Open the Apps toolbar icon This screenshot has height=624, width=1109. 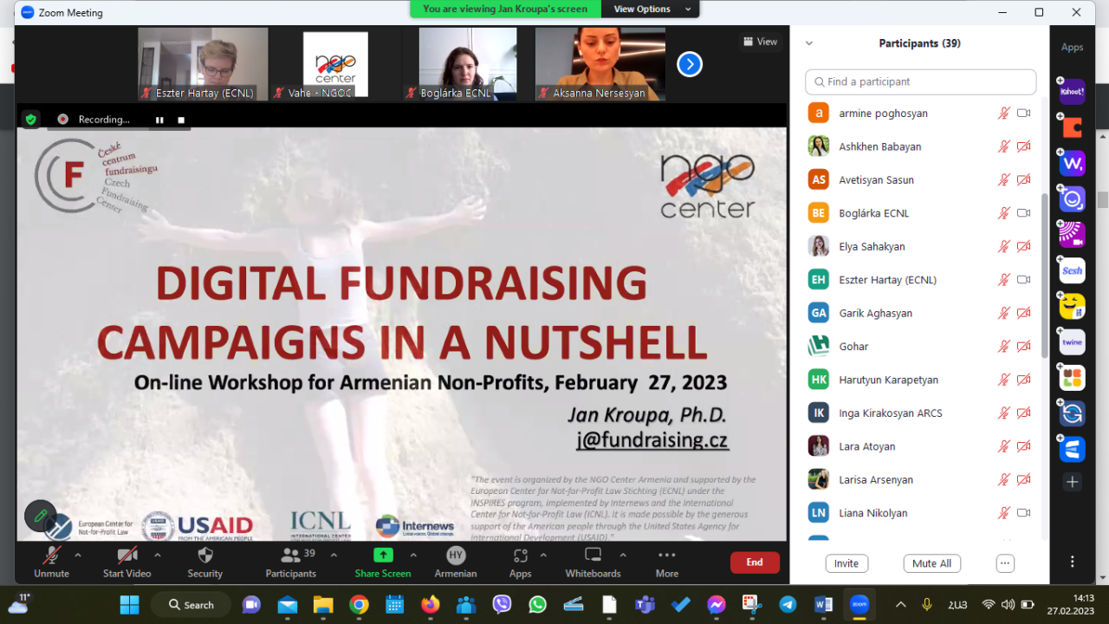click(520, 556)
